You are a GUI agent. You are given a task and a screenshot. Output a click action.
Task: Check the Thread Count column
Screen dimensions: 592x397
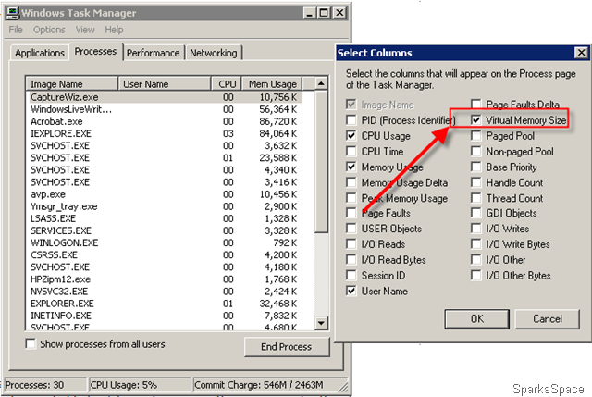pos(476,198)
